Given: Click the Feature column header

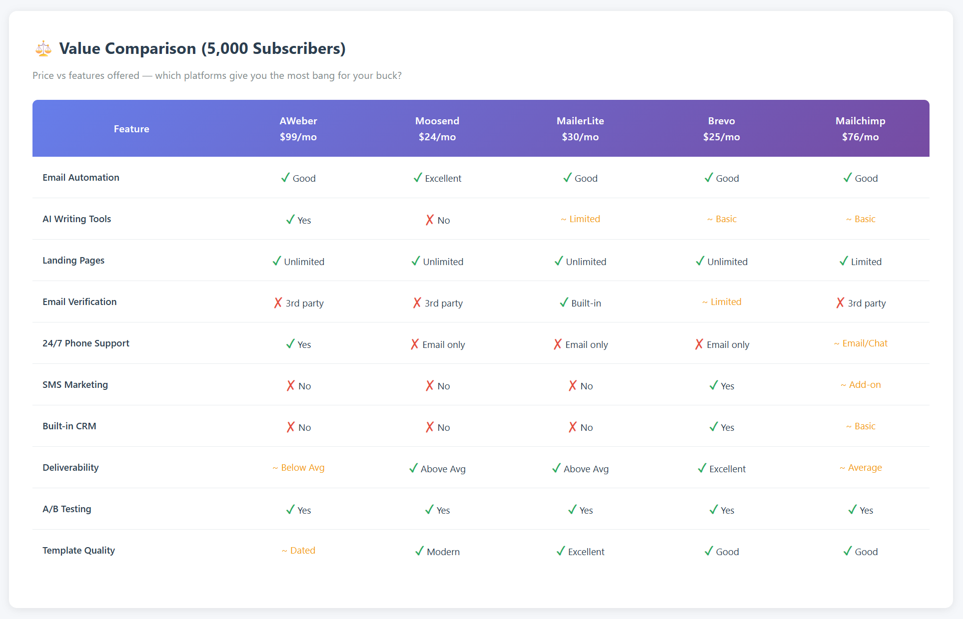Looking at the screenshot, I should coord(131,129).
